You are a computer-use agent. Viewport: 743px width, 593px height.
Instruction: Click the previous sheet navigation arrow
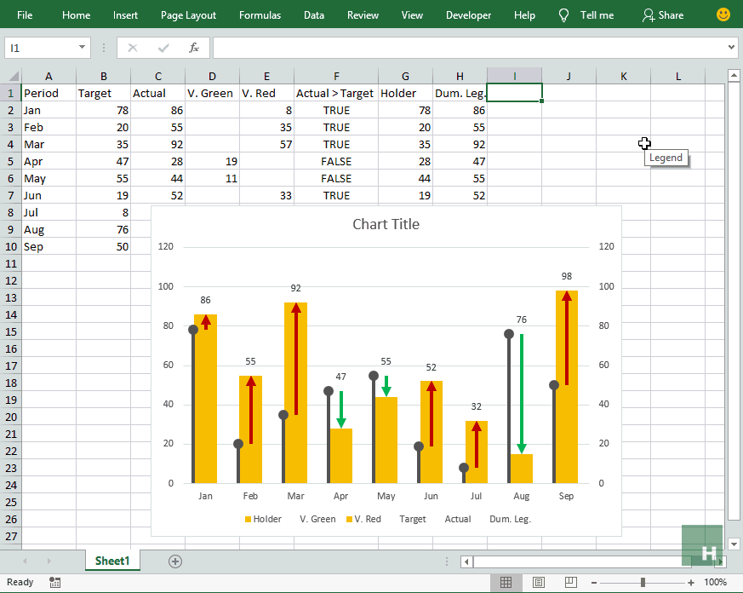point(25,561)
